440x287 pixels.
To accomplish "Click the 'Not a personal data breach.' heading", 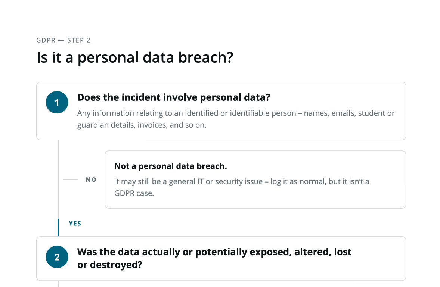I will (x=171, y=166).
